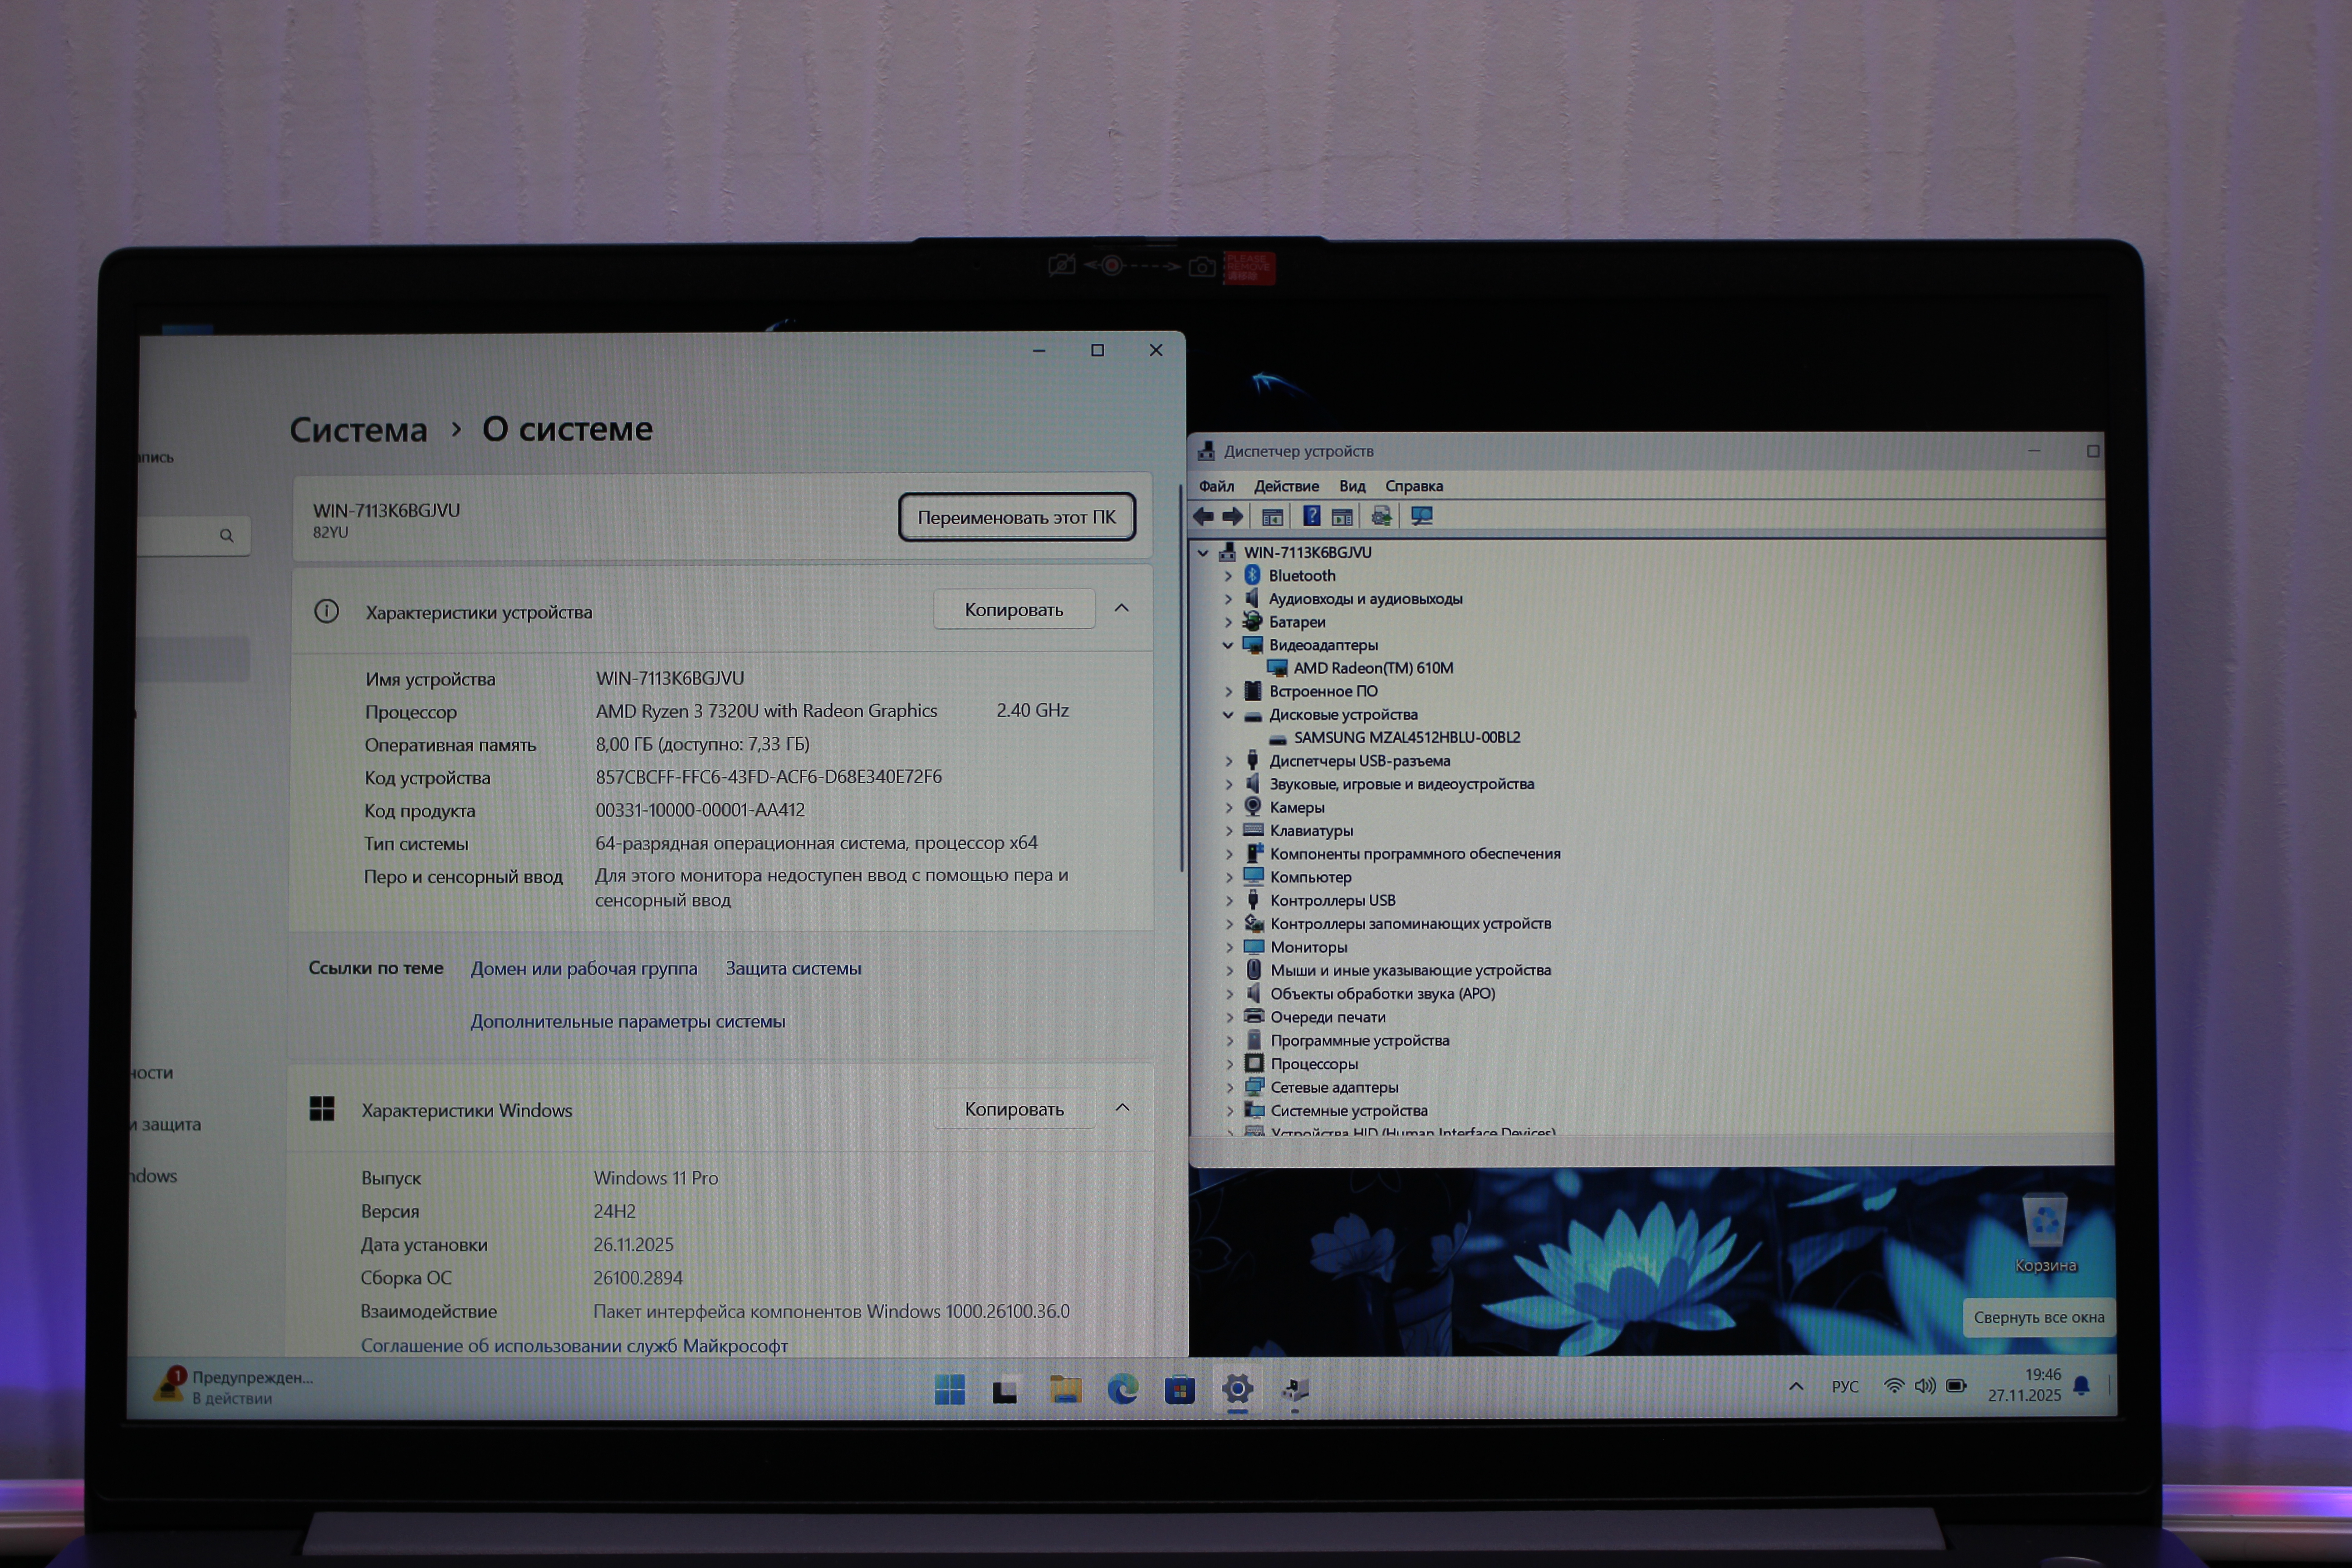Click the Show/Hide console tree toolbar icon

point(1272,517)
